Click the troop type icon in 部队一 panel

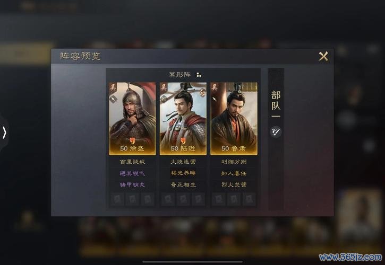276,131
